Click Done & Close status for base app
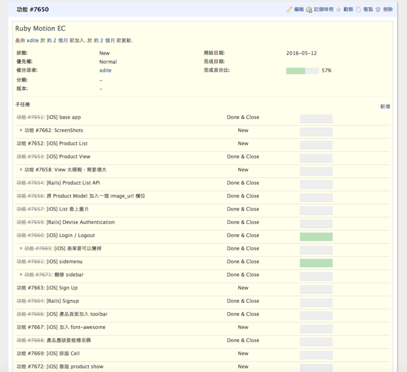 coord(243,117)
